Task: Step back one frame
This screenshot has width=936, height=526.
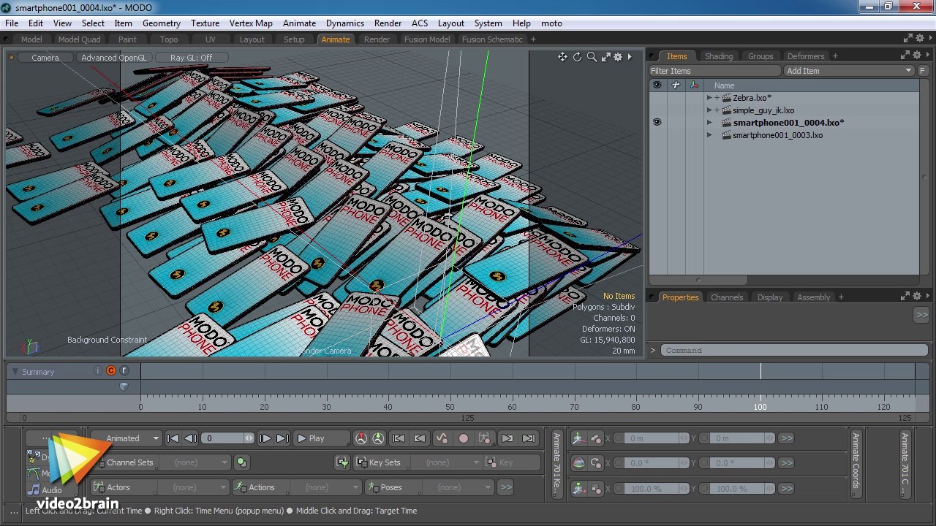Action: click(190, 438)
